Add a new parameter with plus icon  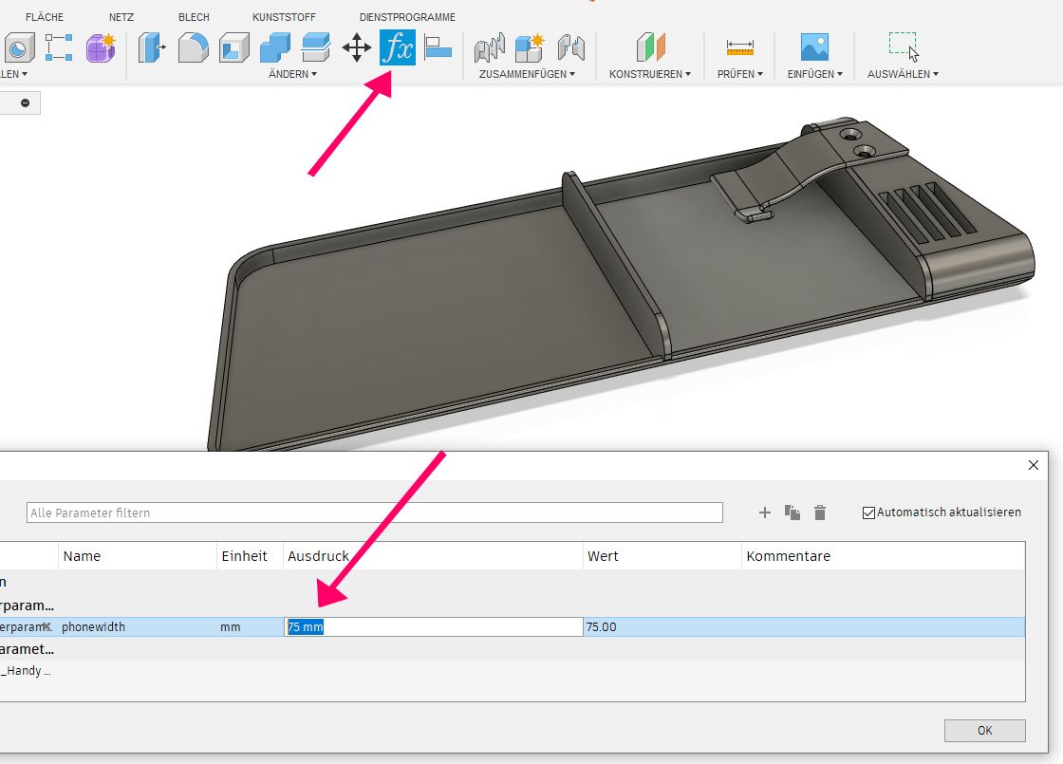click(x=765, y=512)
